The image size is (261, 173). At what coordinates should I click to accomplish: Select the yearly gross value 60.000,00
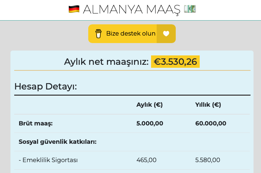click(211, 123)
